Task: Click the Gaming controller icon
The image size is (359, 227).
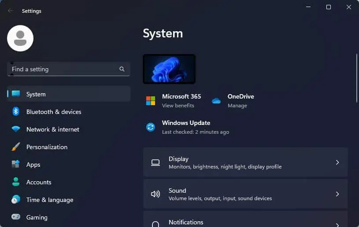Action: click(16, 217)
